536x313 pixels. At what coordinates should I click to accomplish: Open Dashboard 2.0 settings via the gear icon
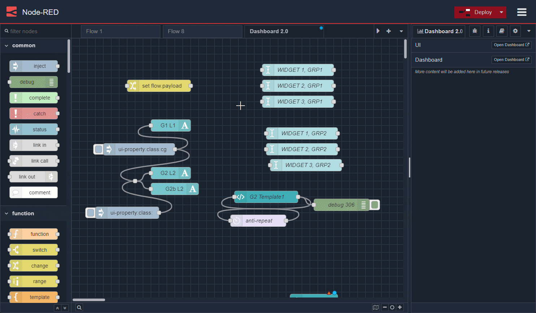click(515, 31)
